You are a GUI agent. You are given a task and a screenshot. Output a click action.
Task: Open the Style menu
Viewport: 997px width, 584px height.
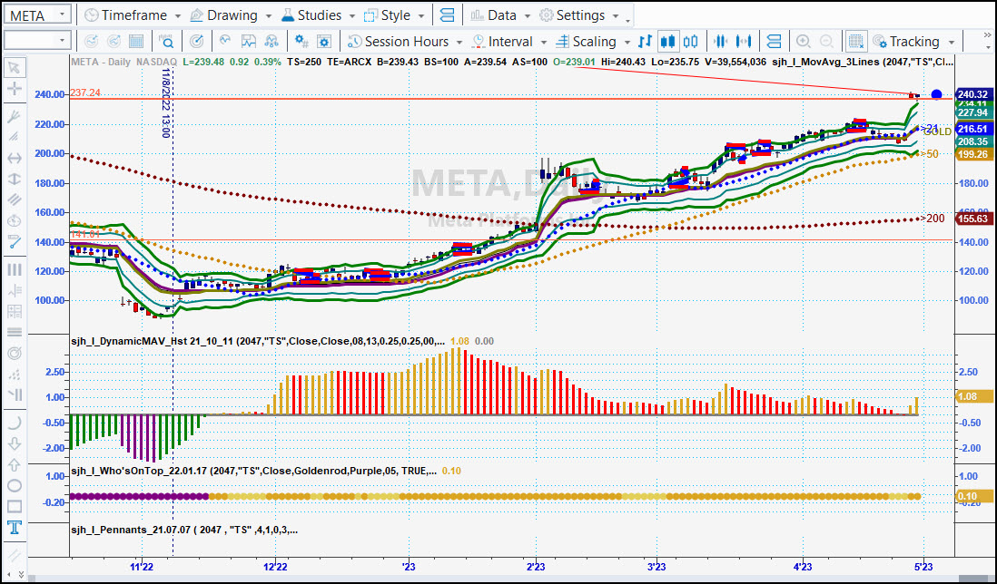coord(395,15)
